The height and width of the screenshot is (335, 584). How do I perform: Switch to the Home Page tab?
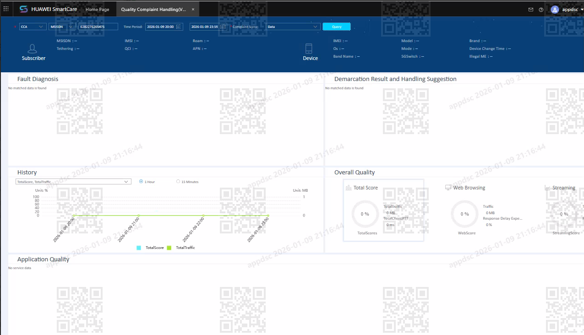tap(97, 9)
